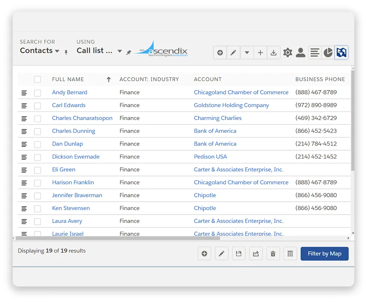Open contact Ken Stevensen

71,208
